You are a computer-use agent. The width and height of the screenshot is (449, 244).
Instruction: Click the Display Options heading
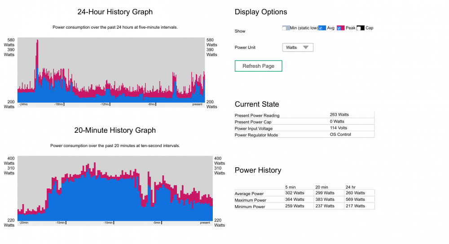260,12
